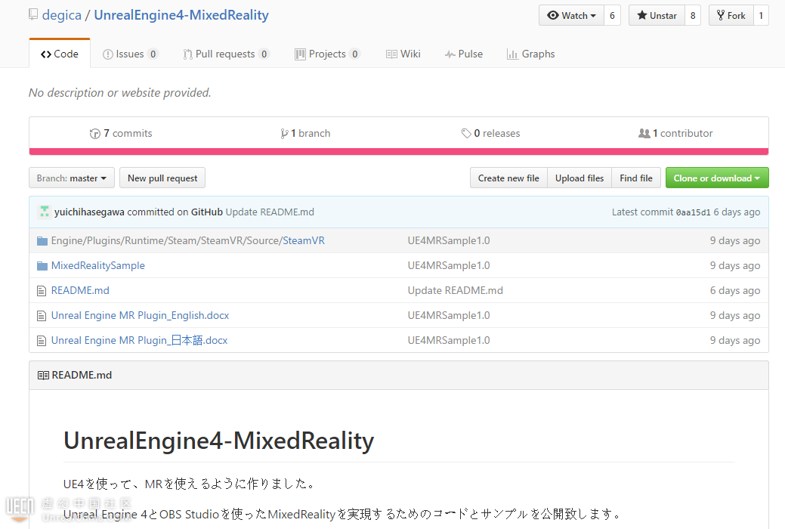Click yuichihasegawa's avatar icon
This screenshot has height=529, width=785.
click(x=45, y=212)
